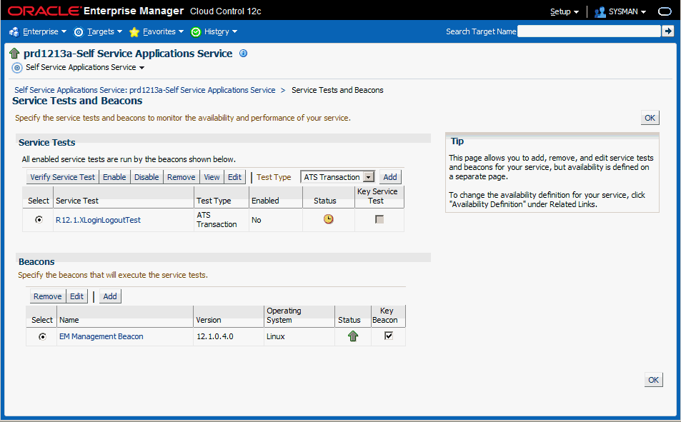Screen dimensions: 681x422
Task: Open the Targets menu
Action: point(104,31)
